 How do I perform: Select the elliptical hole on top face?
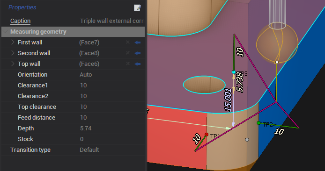pos(204,85)
